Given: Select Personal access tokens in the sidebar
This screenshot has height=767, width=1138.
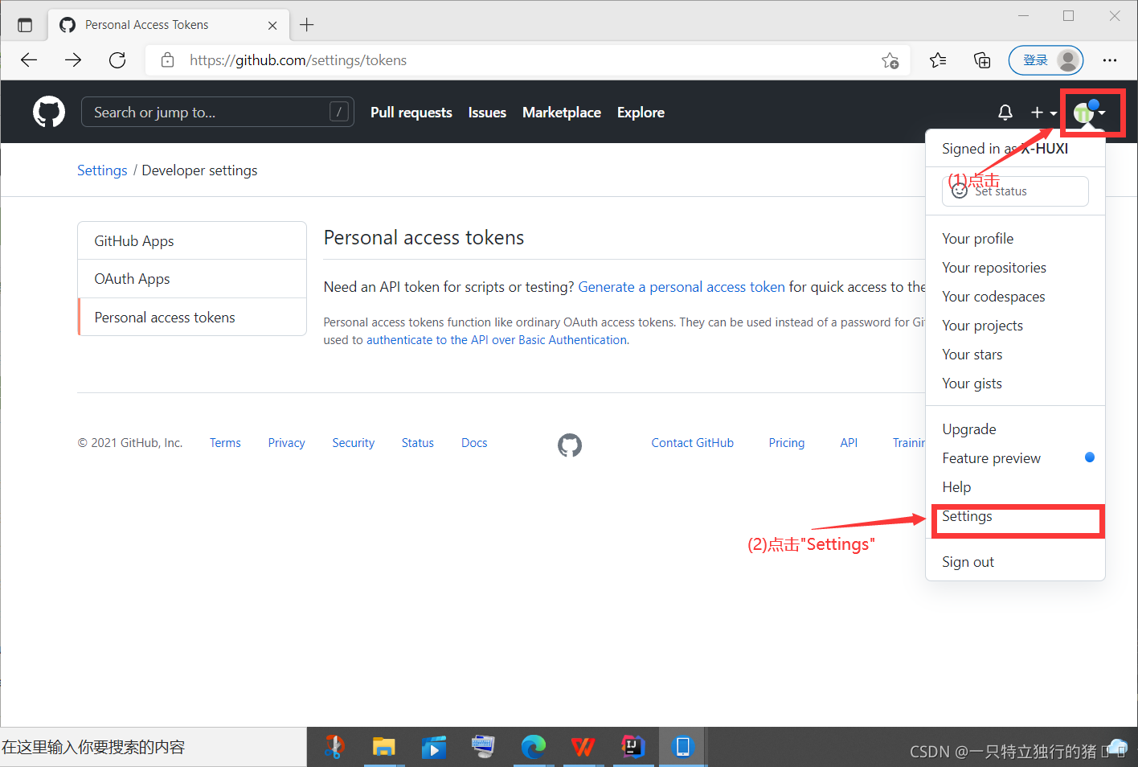Looking at the screenshot, I should [x=192, y=317].
